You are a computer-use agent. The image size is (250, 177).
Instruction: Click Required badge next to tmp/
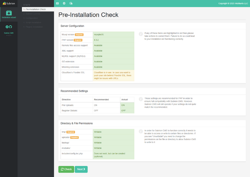tap(71, 132)
